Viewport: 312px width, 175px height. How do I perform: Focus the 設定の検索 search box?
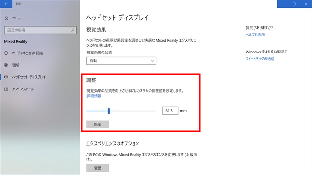40,30
